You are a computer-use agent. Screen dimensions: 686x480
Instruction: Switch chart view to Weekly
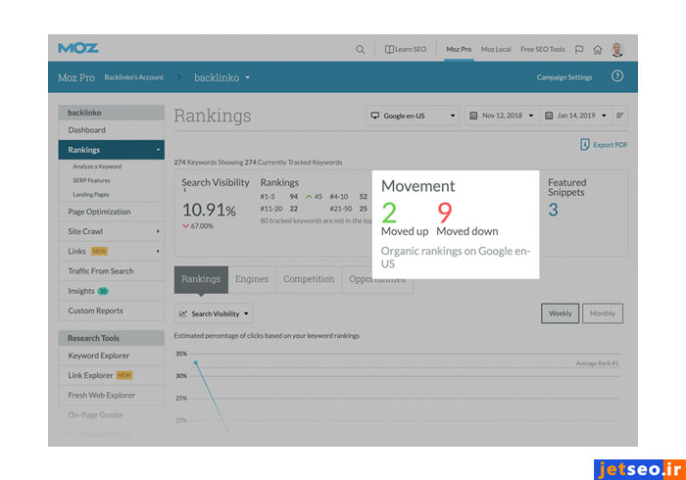pos(560,313)
